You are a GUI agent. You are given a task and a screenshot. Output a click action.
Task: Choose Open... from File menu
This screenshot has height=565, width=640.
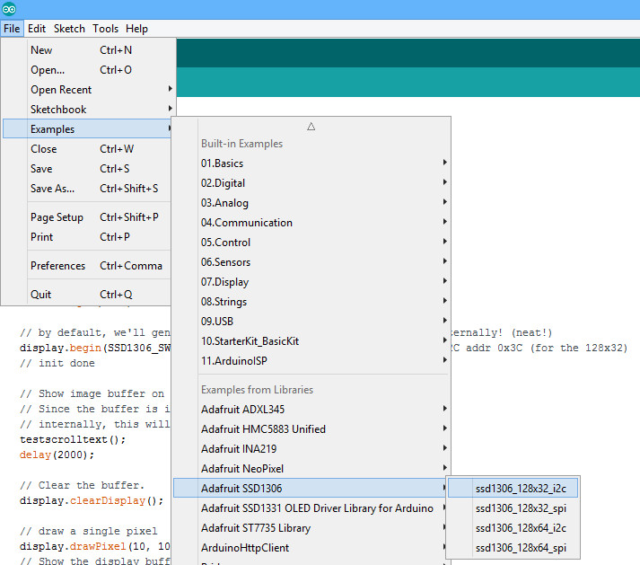[87, 70]
